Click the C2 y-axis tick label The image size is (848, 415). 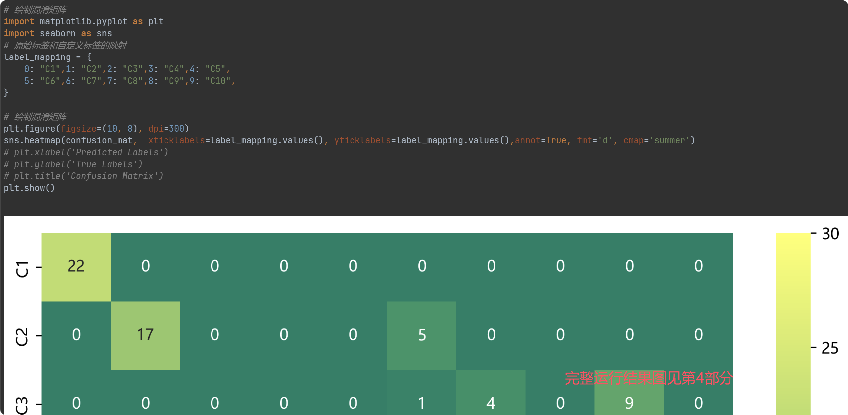tap(22, 337)
